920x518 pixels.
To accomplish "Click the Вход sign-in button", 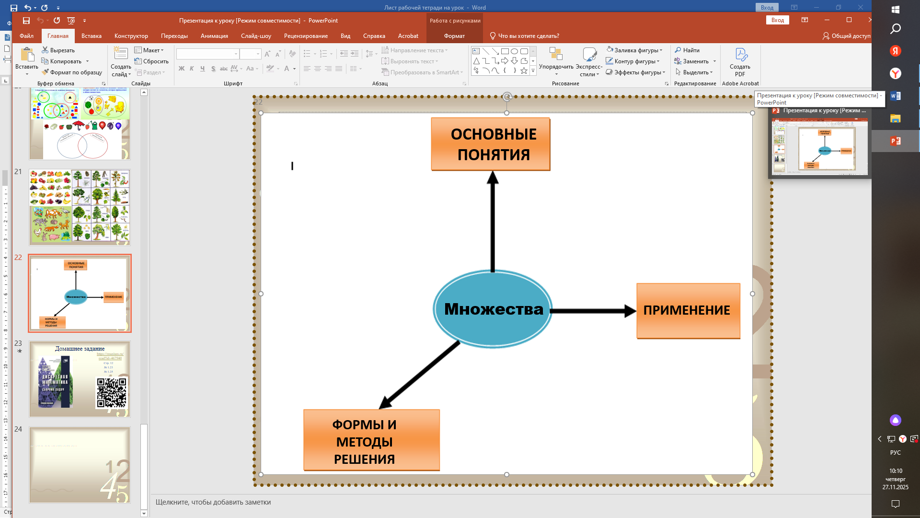I will tap(777, 20).
